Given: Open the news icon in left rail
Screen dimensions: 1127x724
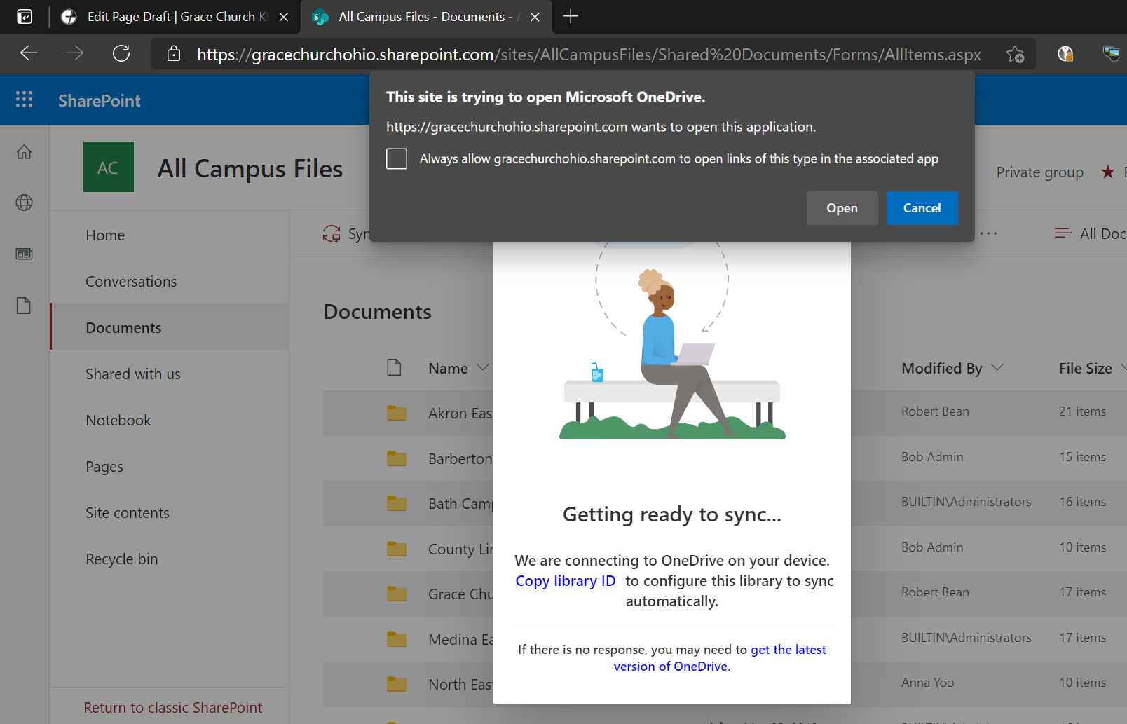Looking at the screenshot, I should click(24, 254).
